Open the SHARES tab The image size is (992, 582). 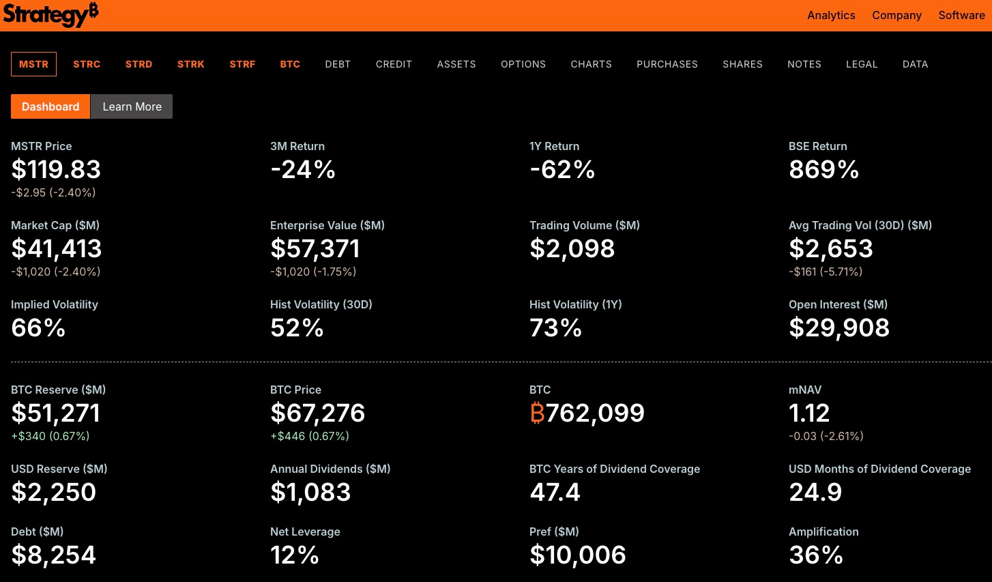coord(742,64)
